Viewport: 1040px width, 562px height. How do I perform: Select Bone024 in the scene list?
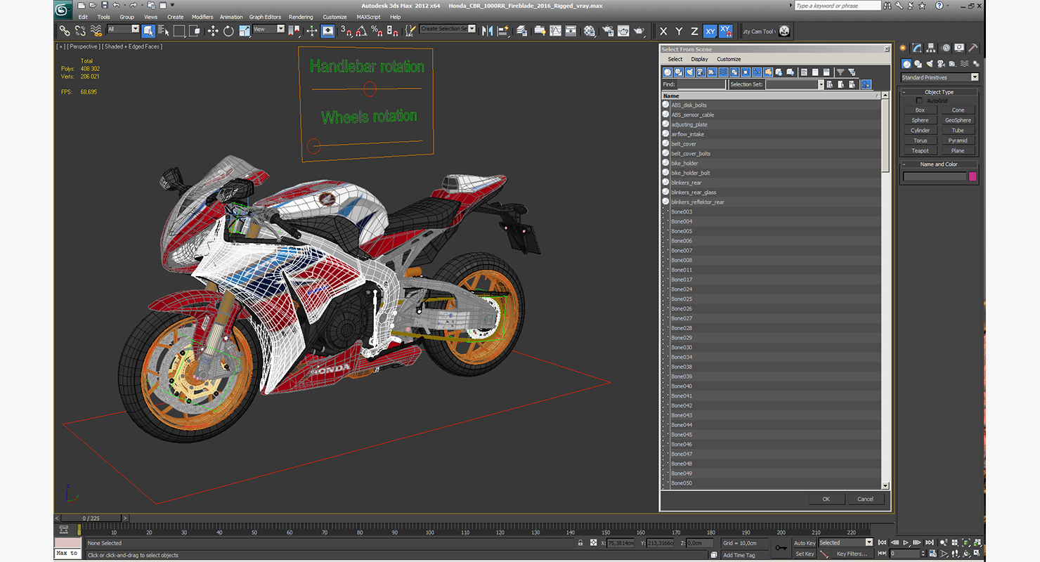pyautogui.click(x=771, y=289)
